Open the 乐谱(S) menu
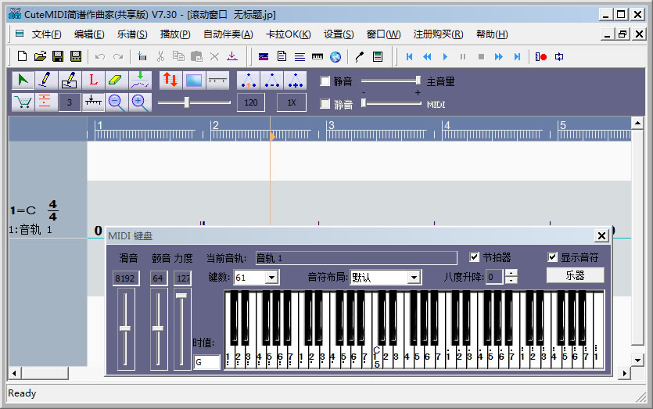Image resolution: width=653 pixels, height=409 pixels. click(x=132, y=34)
